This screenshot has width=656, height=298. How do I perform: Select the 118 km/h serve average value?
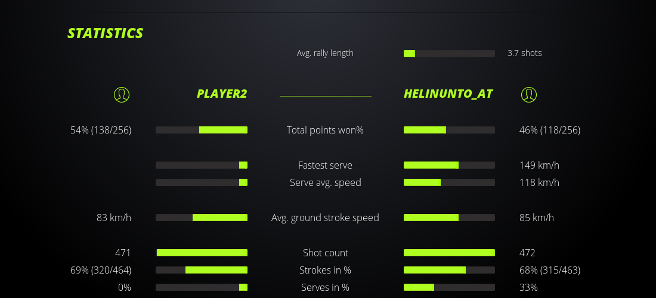pyautogui.click(x=539, y=182)
